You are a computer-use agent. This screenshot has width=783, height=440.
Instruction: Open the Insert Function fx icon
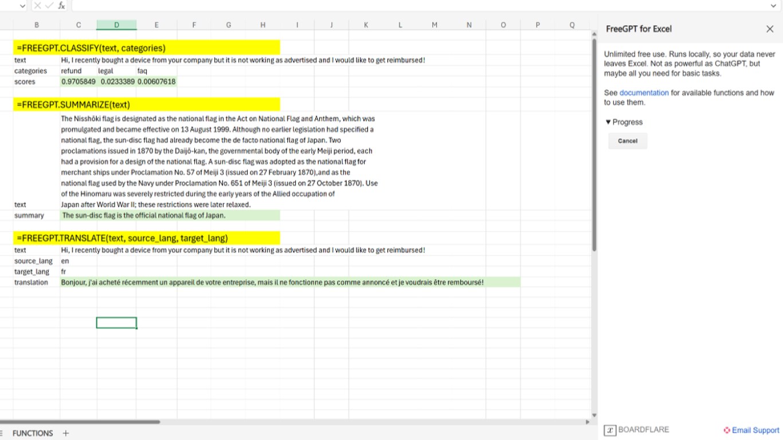(61, 6)
